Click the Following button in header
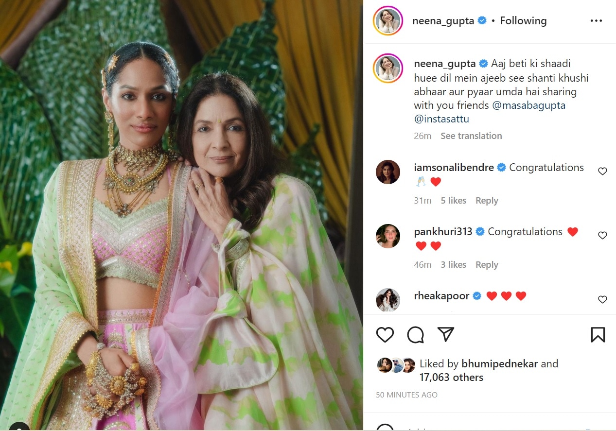Screen dimensions: 616x431 coord(523,21)
